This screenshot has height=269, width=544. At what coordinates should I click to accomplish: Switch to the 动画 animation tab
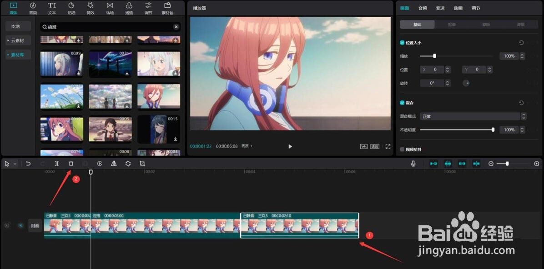click(x=458, y=8)
